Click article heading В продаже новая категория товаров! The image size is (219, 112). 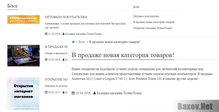123,55
